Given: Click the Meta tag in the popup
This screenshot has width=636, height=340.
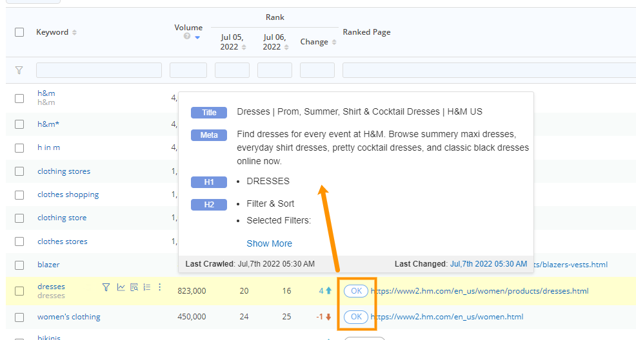Looking at the screenshot, I should point(209,135).
